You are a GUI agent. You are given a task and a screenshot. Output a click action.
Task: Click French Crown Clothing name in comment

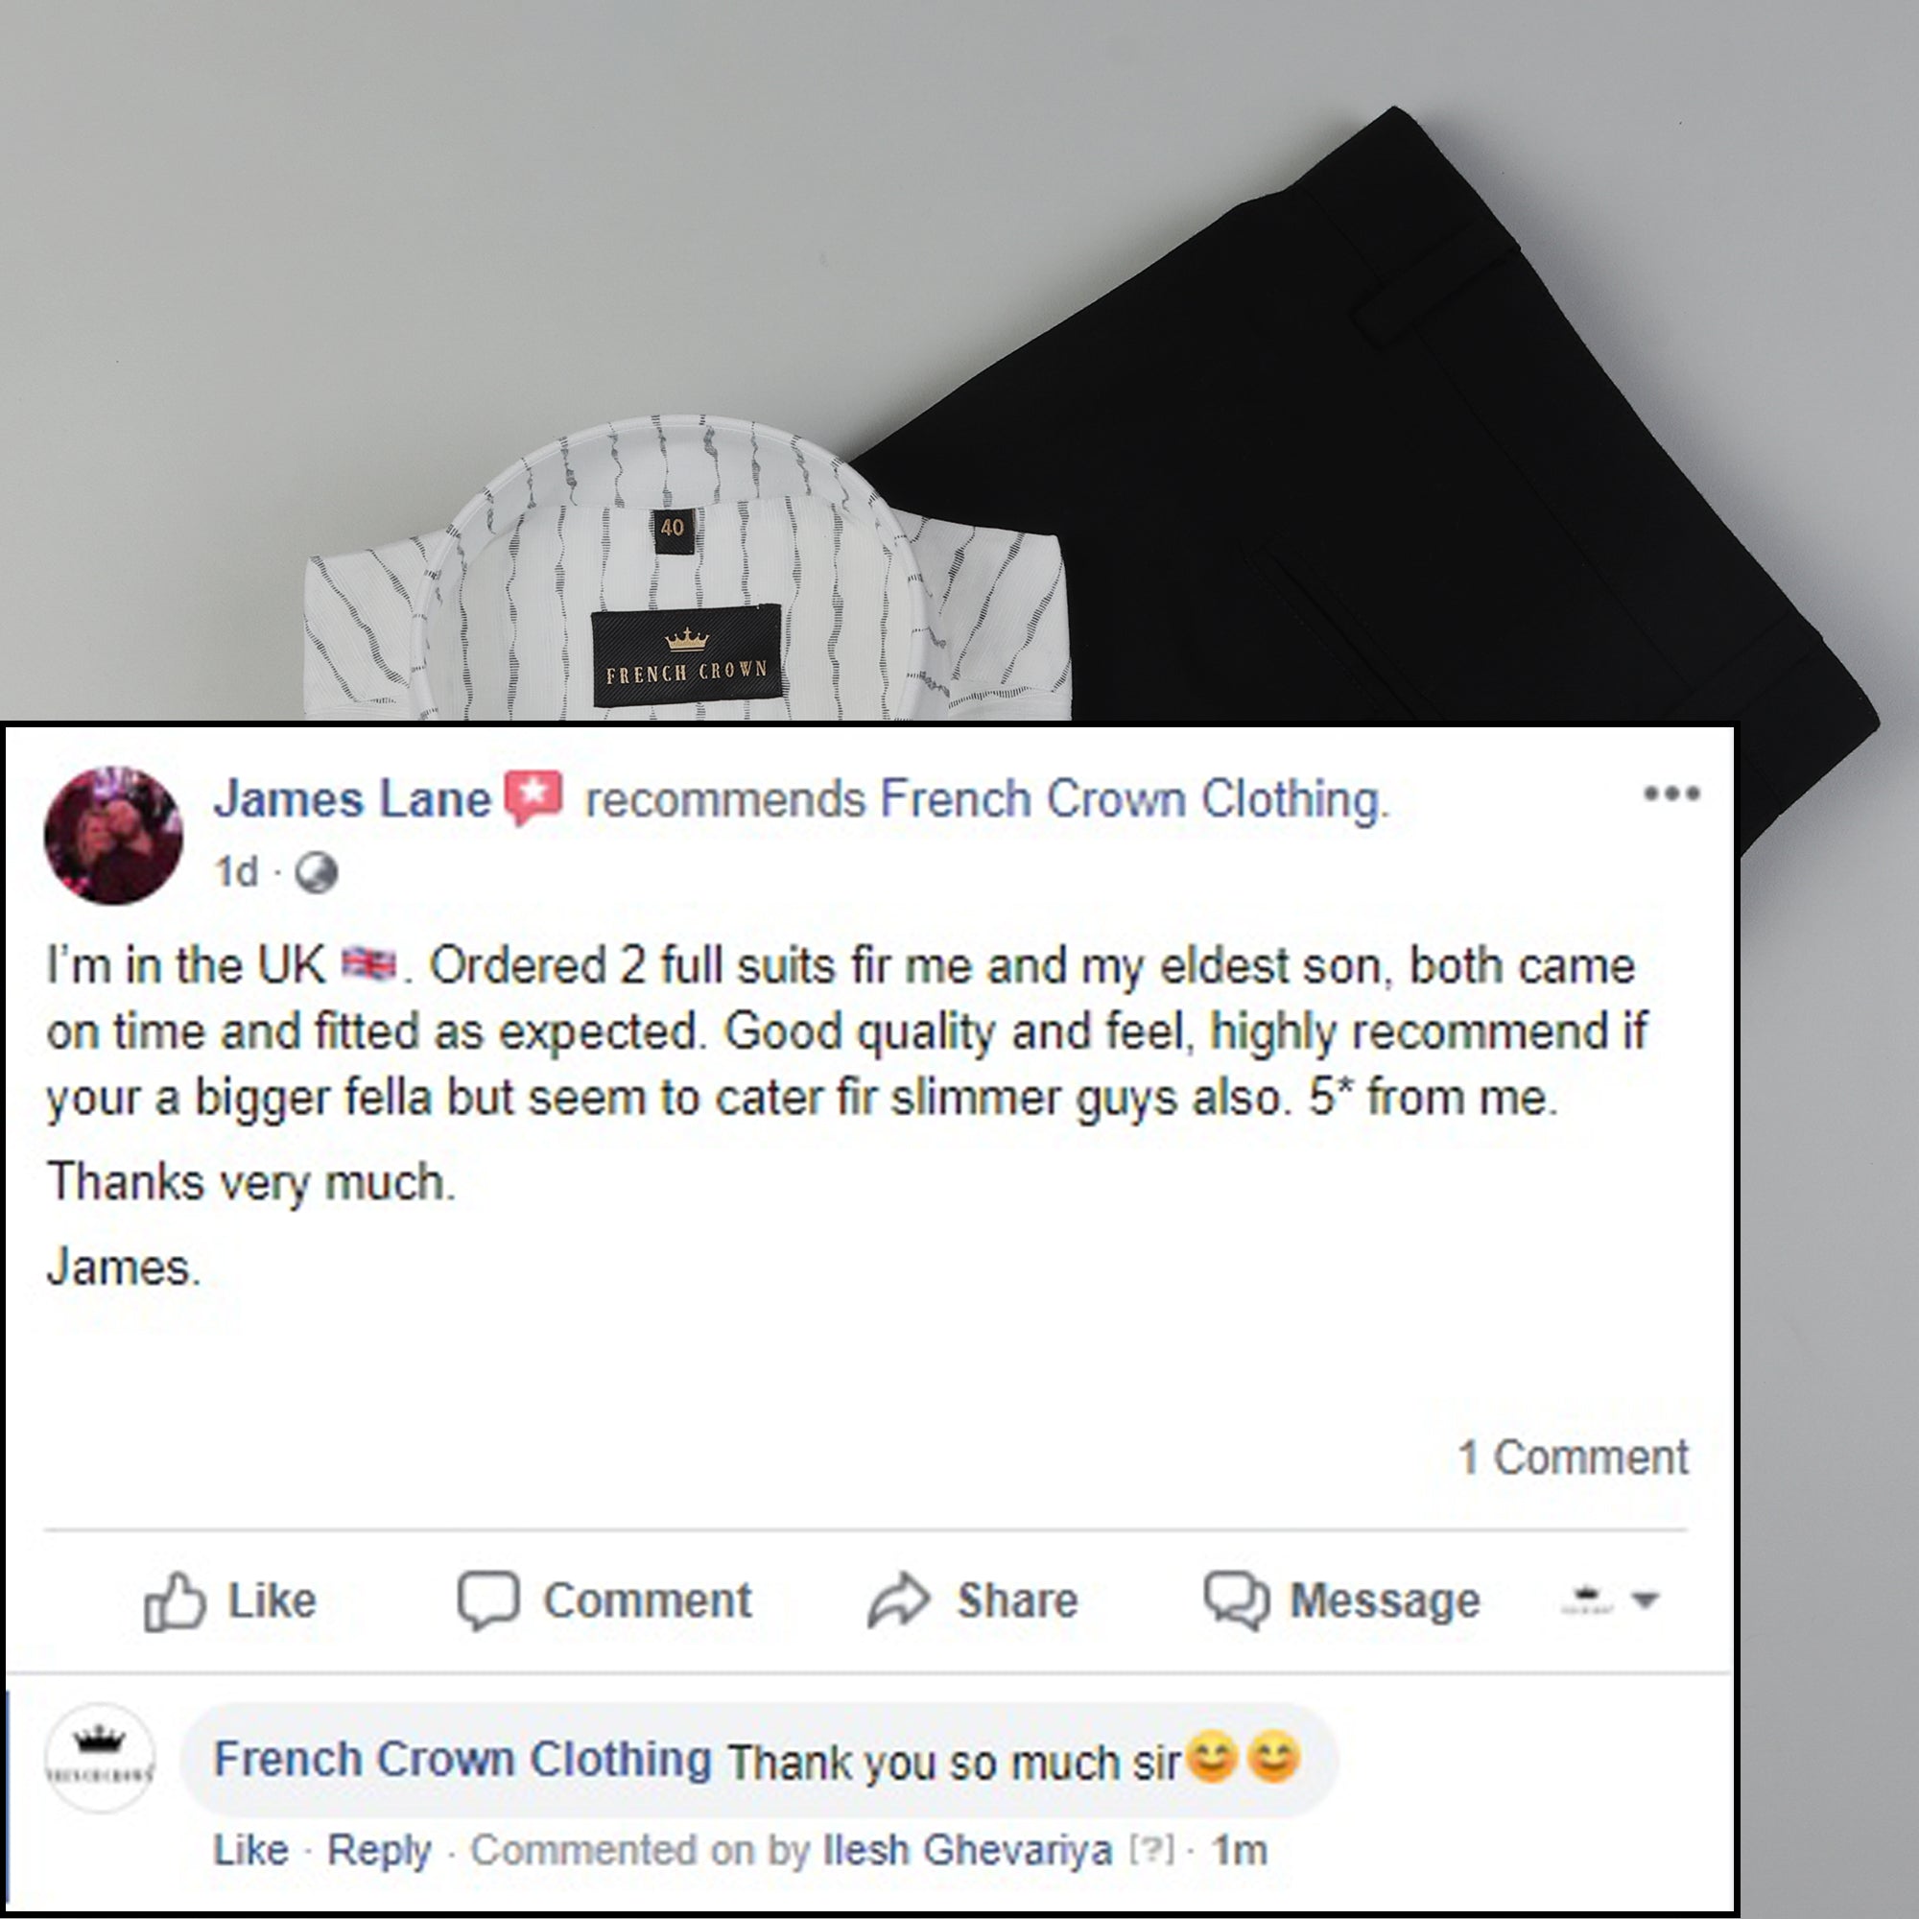point(462,1759)
